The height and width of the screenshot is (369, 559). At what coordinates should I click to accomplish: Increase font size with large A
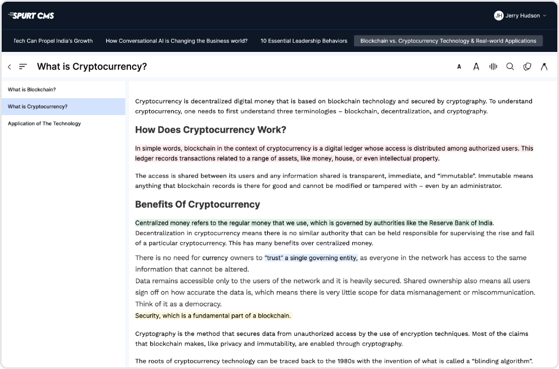476,67
